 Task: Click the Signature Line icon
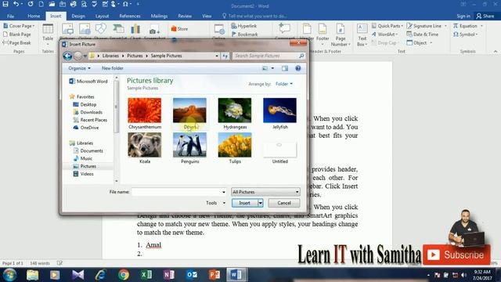409,26
